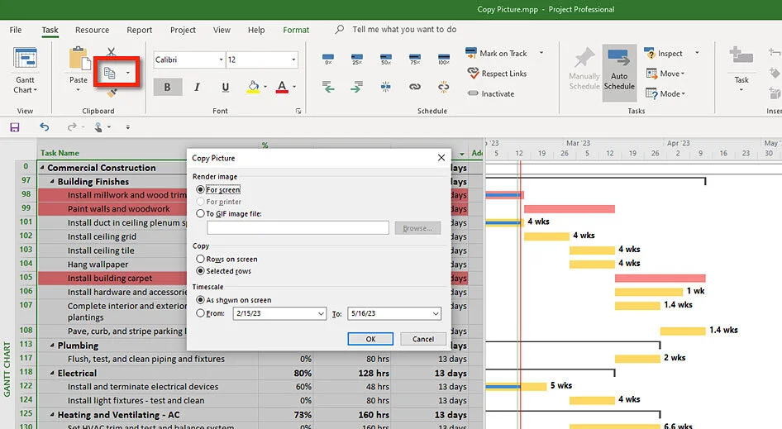Choose the Selected rows option

point(200,271)
